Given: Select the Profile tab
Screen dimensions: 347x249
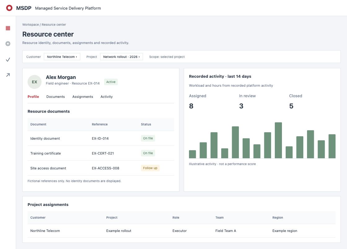Looking at the screenshot, I should (33, 97).
